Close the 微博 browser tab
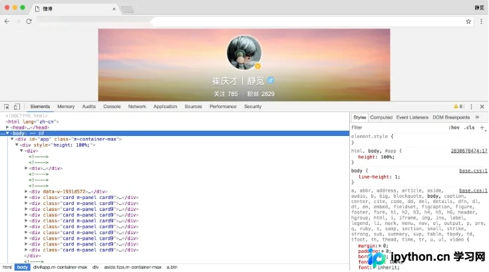 click(114, 9)
